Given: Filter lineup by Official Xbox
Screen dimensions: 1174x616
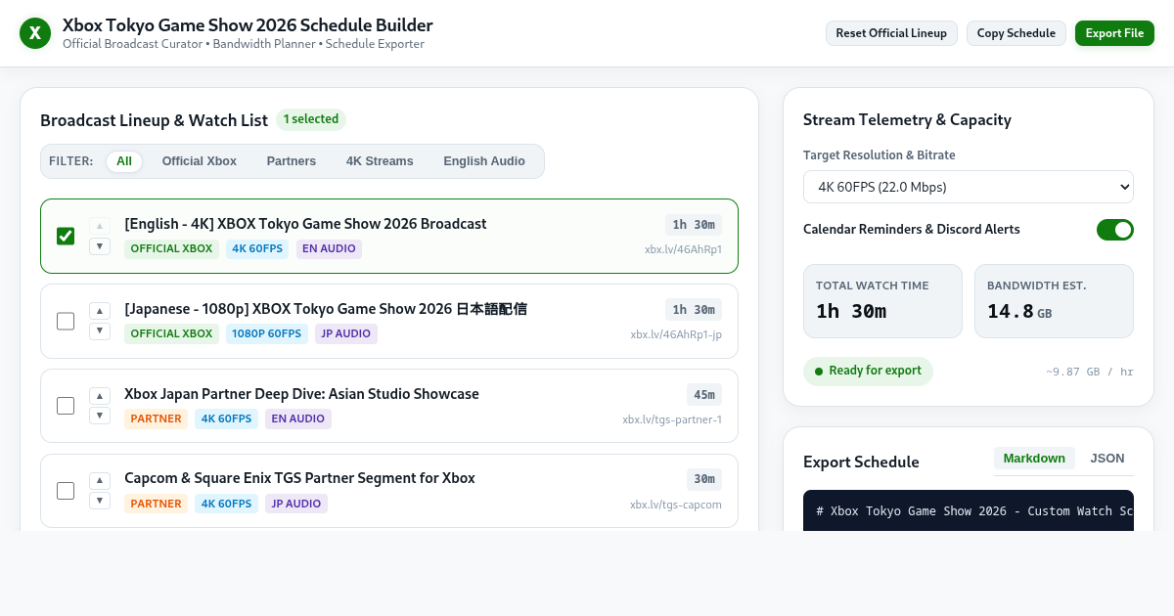Looking at the screenshot, I should 200,161.
